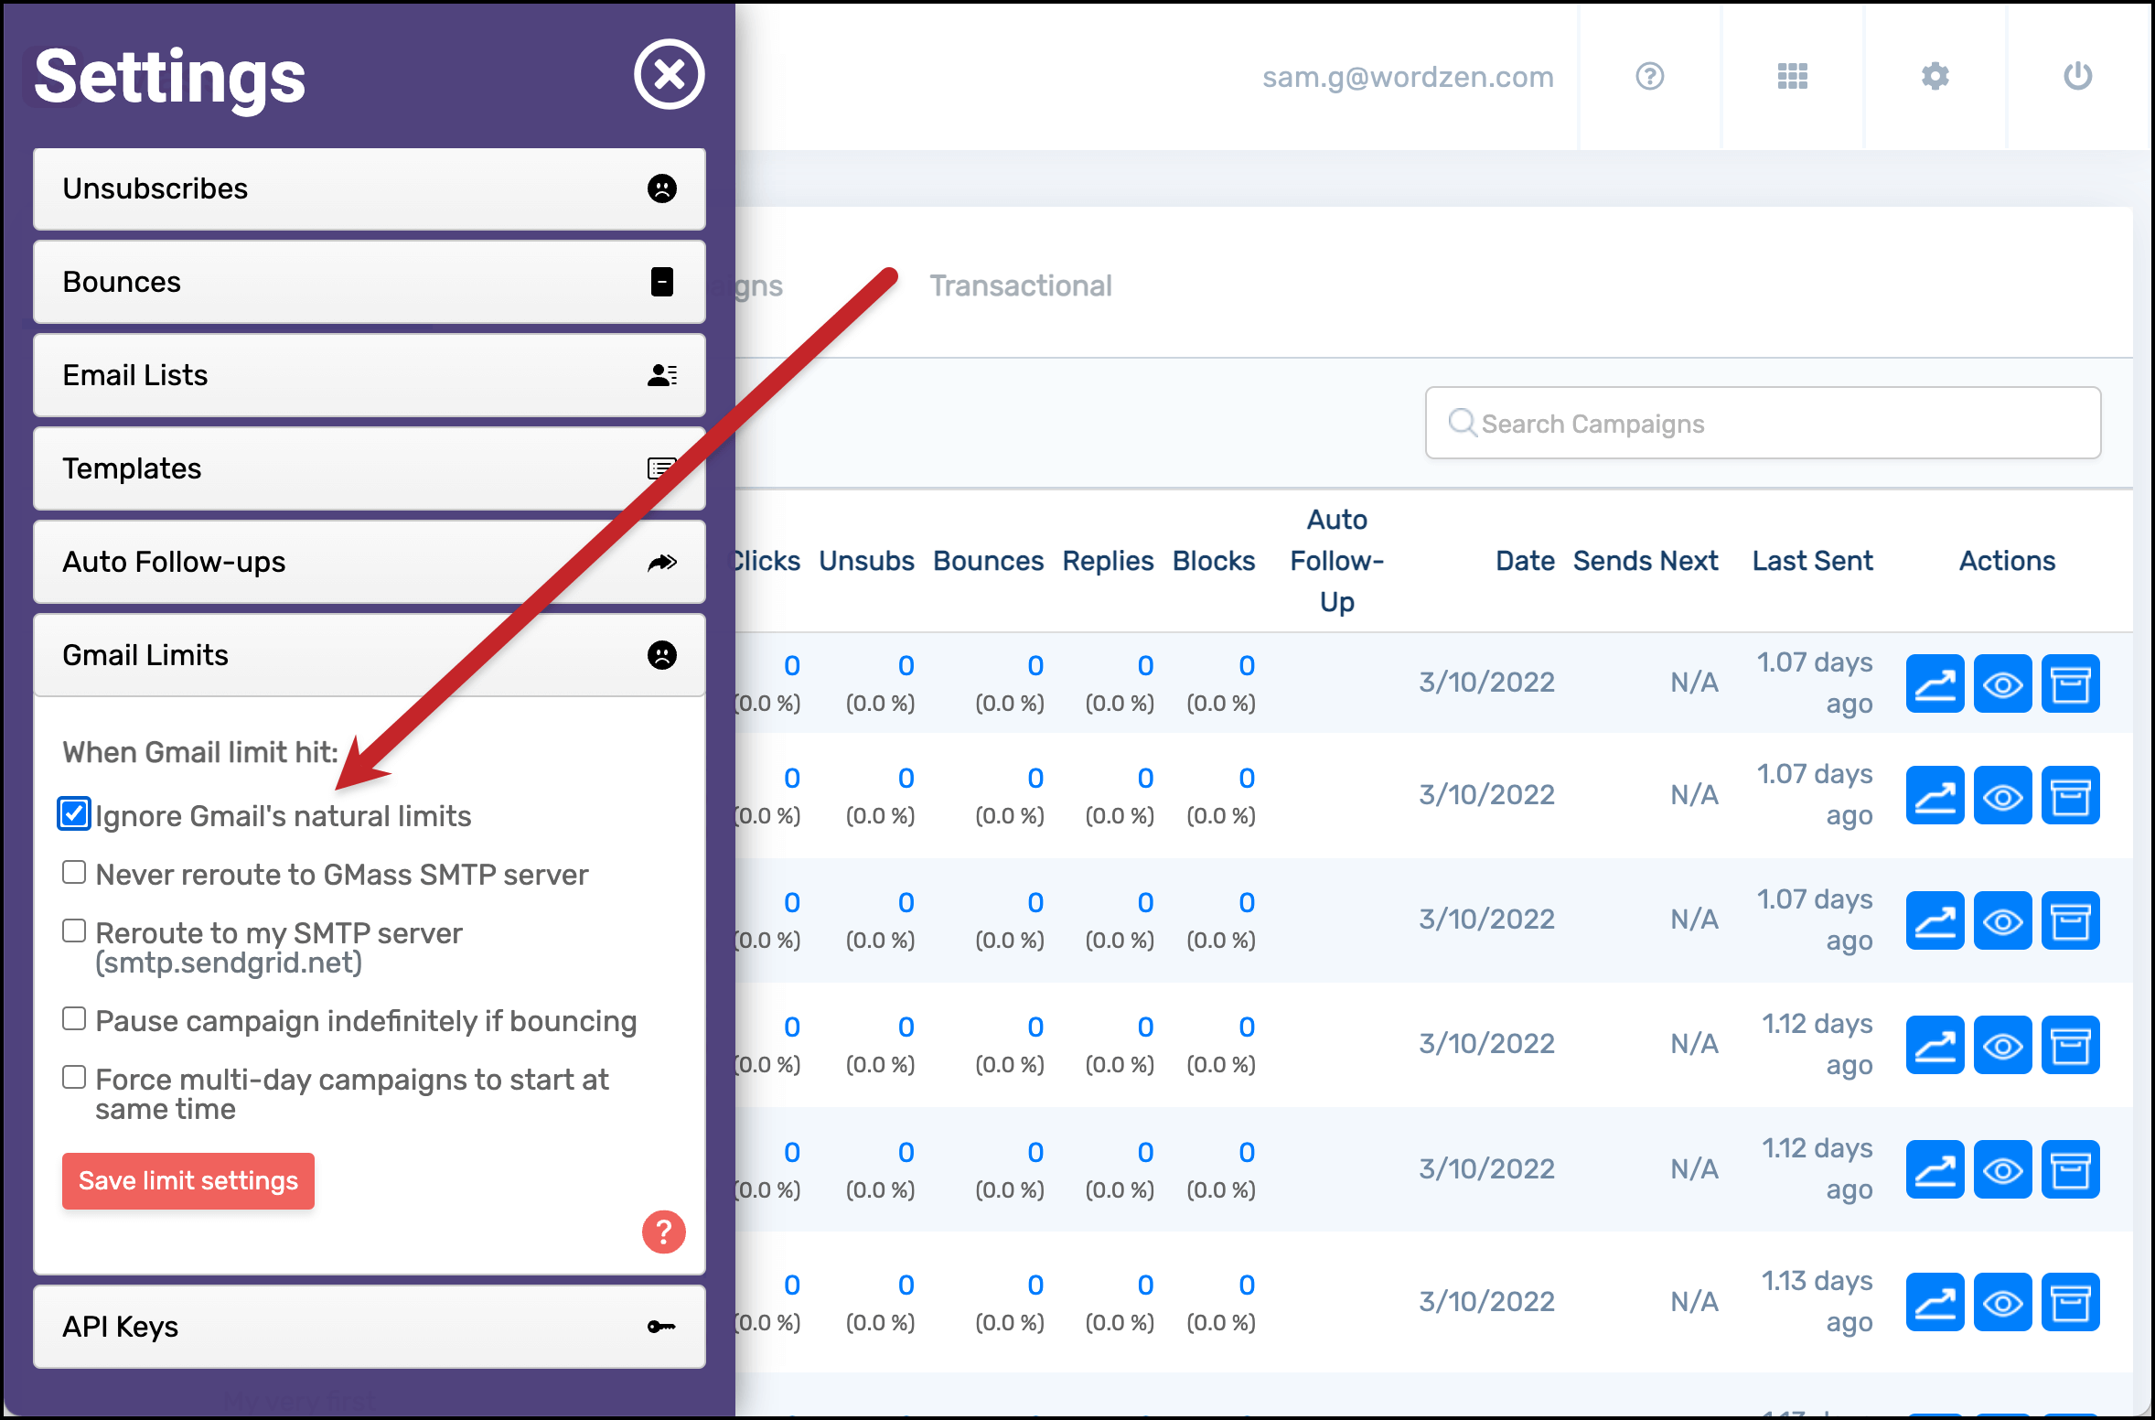This screenshot has height=1420, width=2155.
Task: Expand the API Keys settings section
Action: tap(370, 1327)
